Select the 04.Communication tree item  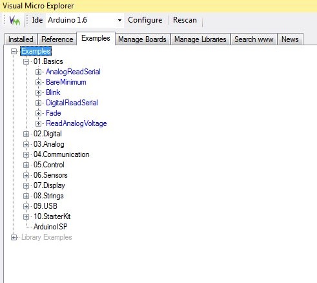coord(61,154)
